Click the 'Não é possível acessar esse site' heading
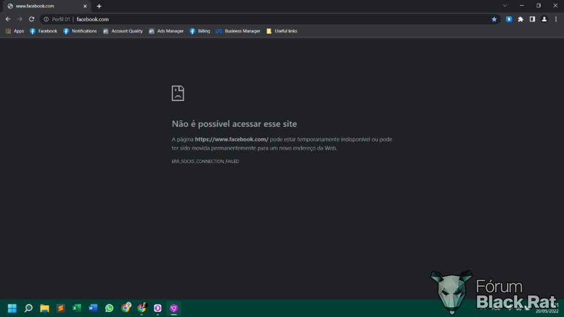The image size is (564, 317). 234,124
